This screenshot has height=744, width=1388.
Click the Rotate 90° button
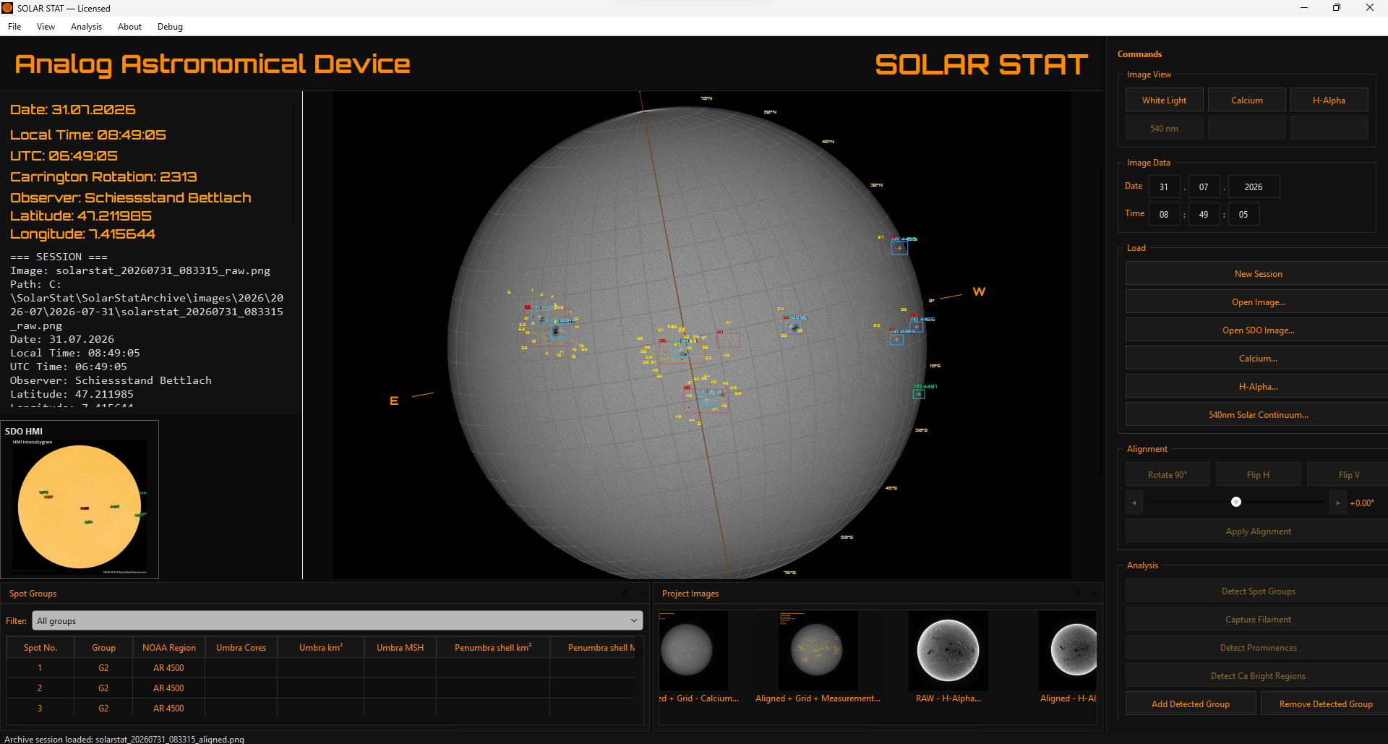pyautogui.click(x=1168, y=474)
